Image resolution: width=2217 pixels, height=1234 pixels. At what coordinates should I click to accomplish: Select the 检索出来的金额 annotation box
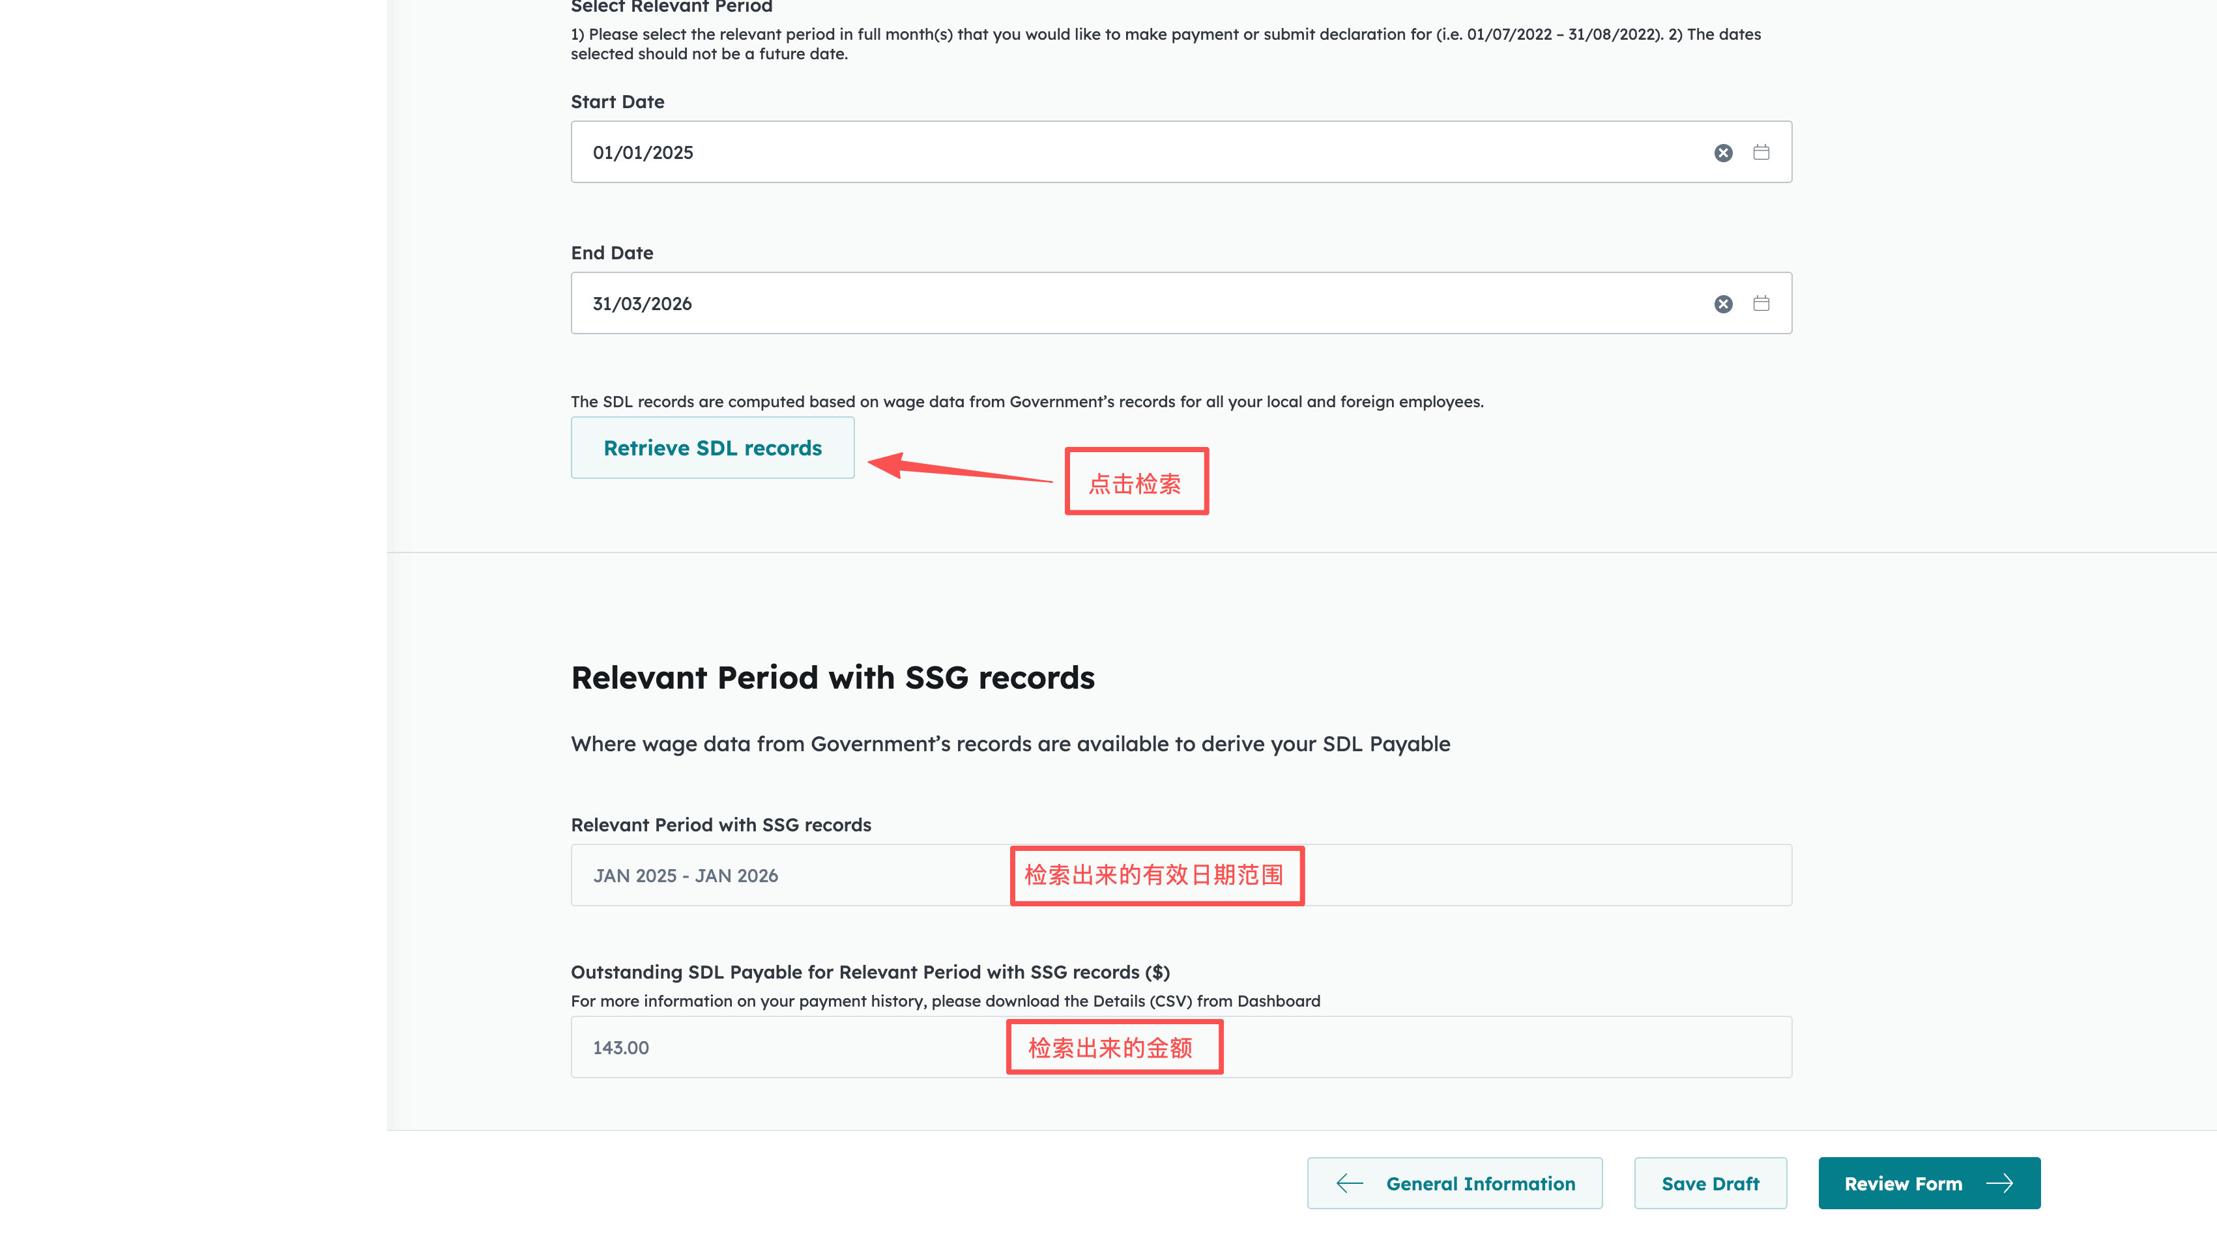tap(1114, 1047)
